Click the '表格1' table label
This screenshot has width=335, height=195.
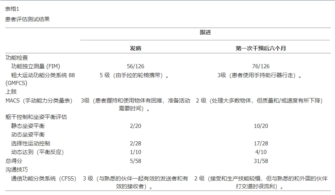pos(12,9)
